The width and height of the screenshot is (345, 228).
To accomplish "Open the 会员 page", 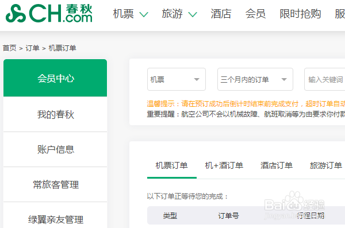I will click(x=255, y=14).
